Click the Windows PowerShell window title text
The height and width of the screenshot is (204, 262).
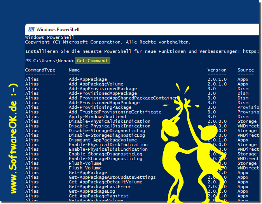pyautogui.click(x=58, y=30)
